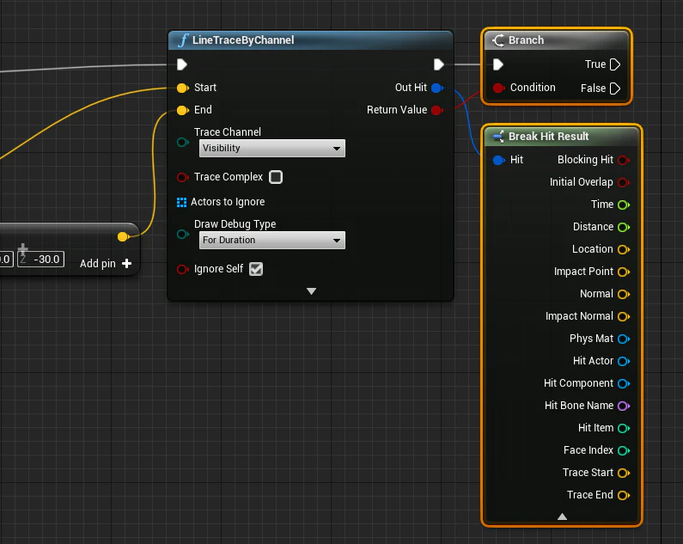Click the Location vector output pin
683x544 pixels.
pos(624,249)
